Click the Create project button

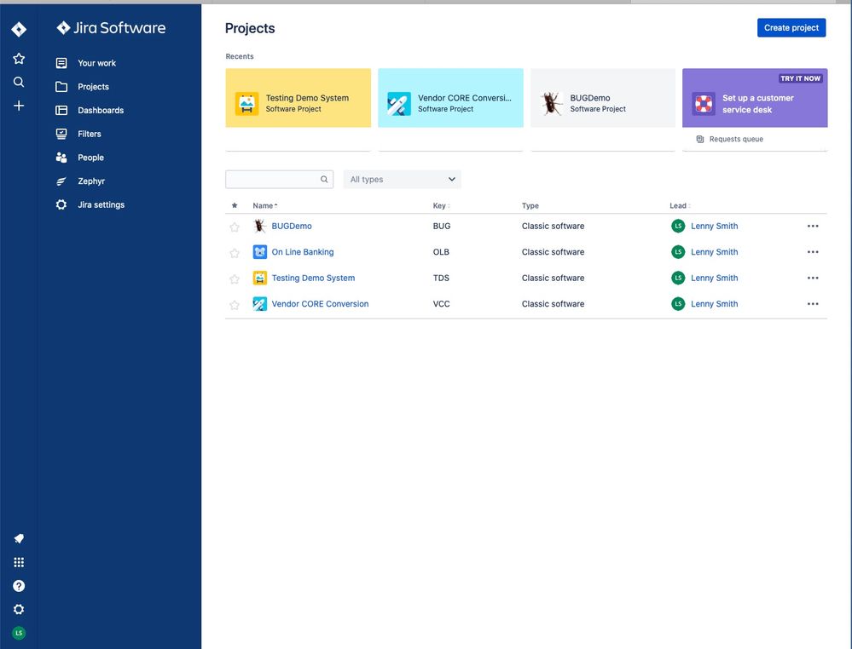791,27
